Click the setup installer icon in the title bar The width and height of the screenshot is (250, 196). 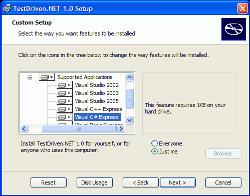(7, 8)
